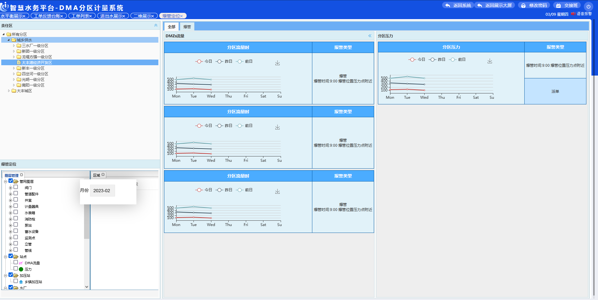
Task: Click the 派单 button in 分区压力 panel
Action: coord(555,91)
